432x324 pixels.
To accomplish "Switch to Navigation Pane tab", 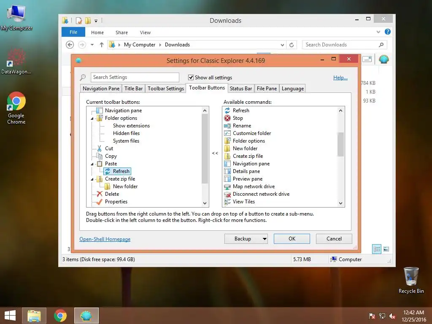I will (x=101, y=89).
